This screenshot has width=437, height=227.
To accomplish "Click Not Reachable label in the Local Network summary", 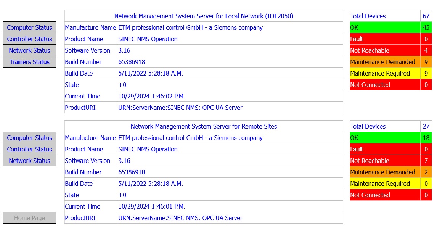I will (x=370, y=50).
